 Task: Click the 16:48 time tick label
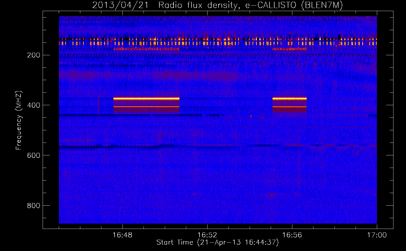pyautogui.click(x=122, y=235)
